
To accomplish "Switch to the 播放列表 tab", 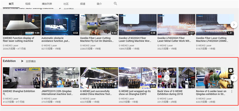I will [47, 4].
